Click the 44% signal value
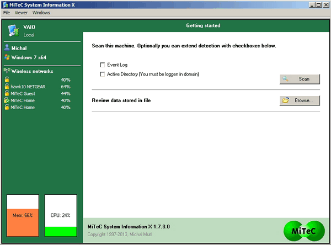The height and width of the screenshot is (245, 331). coord(66,94)
